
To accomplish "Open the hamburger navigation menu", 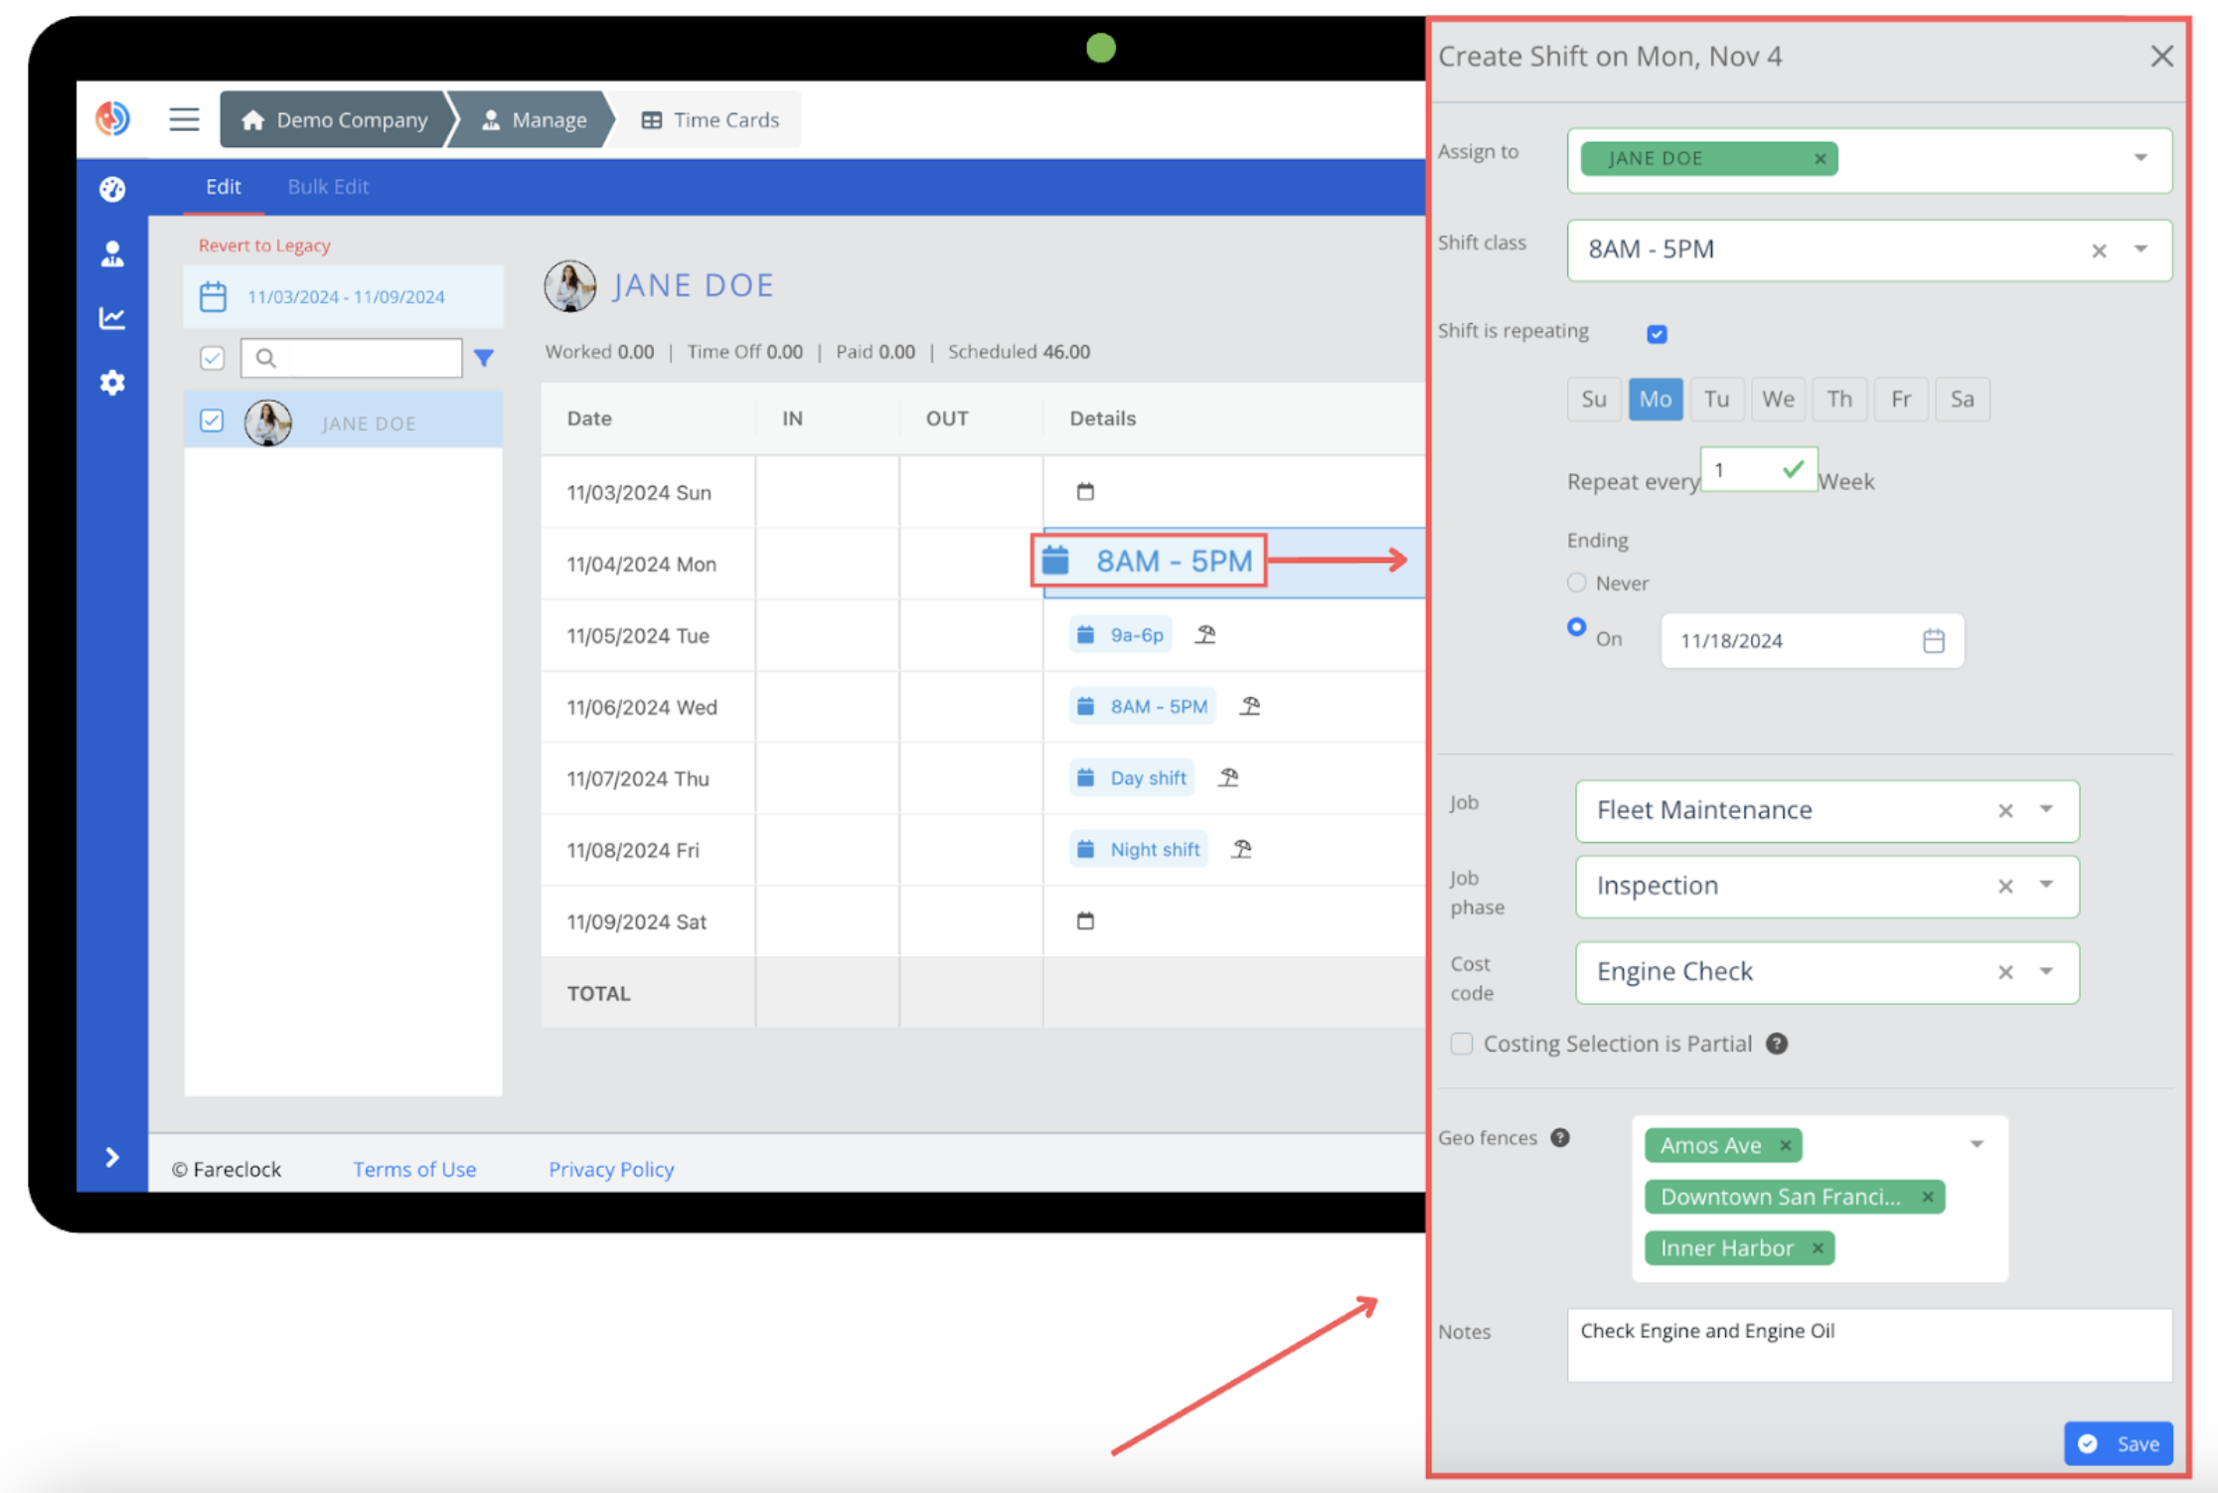I will point(184,118).
